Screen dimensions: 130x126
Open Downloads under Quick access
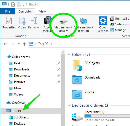(x=22, y=69)
